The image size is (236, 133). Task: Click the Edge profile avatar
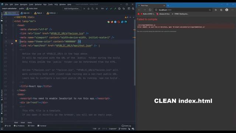(x=227, y=10)
